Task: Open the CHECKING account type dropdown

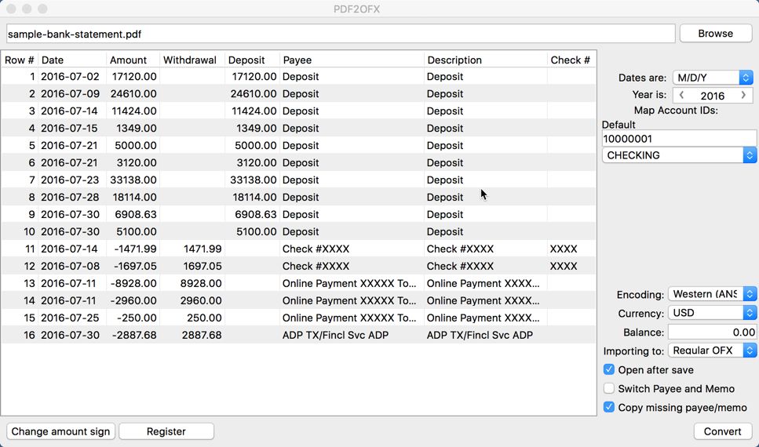Action: pyautogui.click(x=679, y=155)
